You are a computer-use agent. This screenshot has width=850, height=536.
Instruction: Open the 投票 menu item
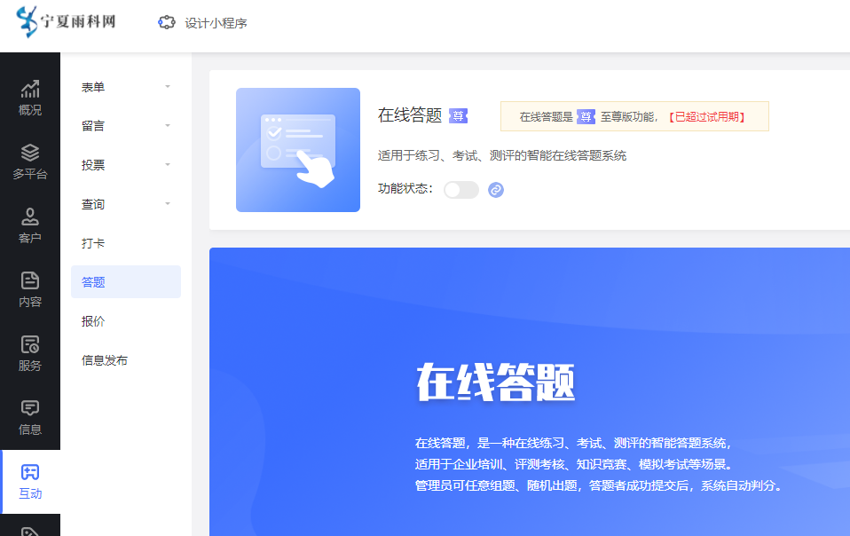126,165
